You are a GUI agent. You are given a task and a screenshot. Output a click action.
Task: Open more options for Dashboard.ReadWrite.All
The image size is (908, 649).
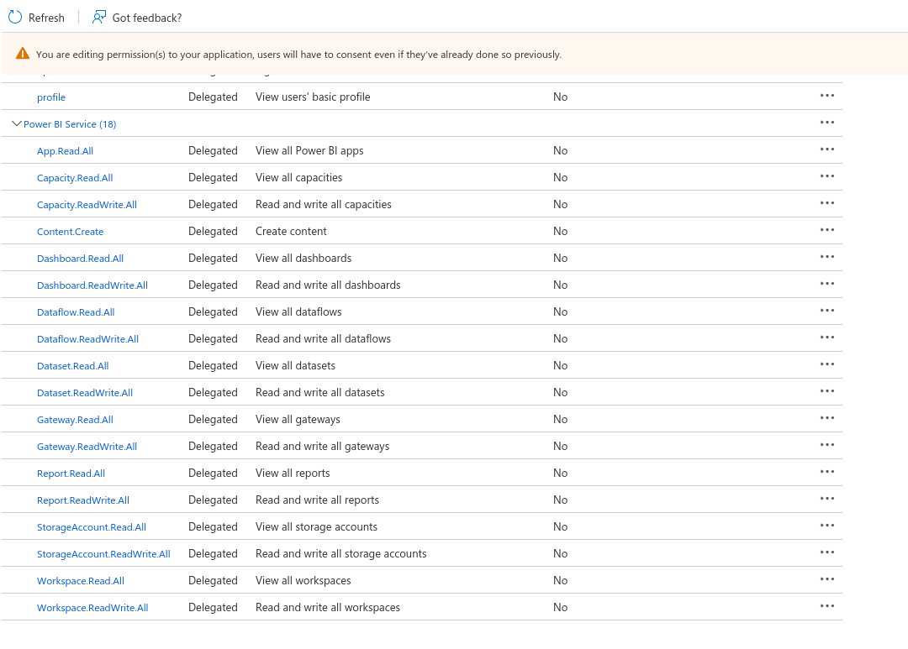tap(827, 284)
